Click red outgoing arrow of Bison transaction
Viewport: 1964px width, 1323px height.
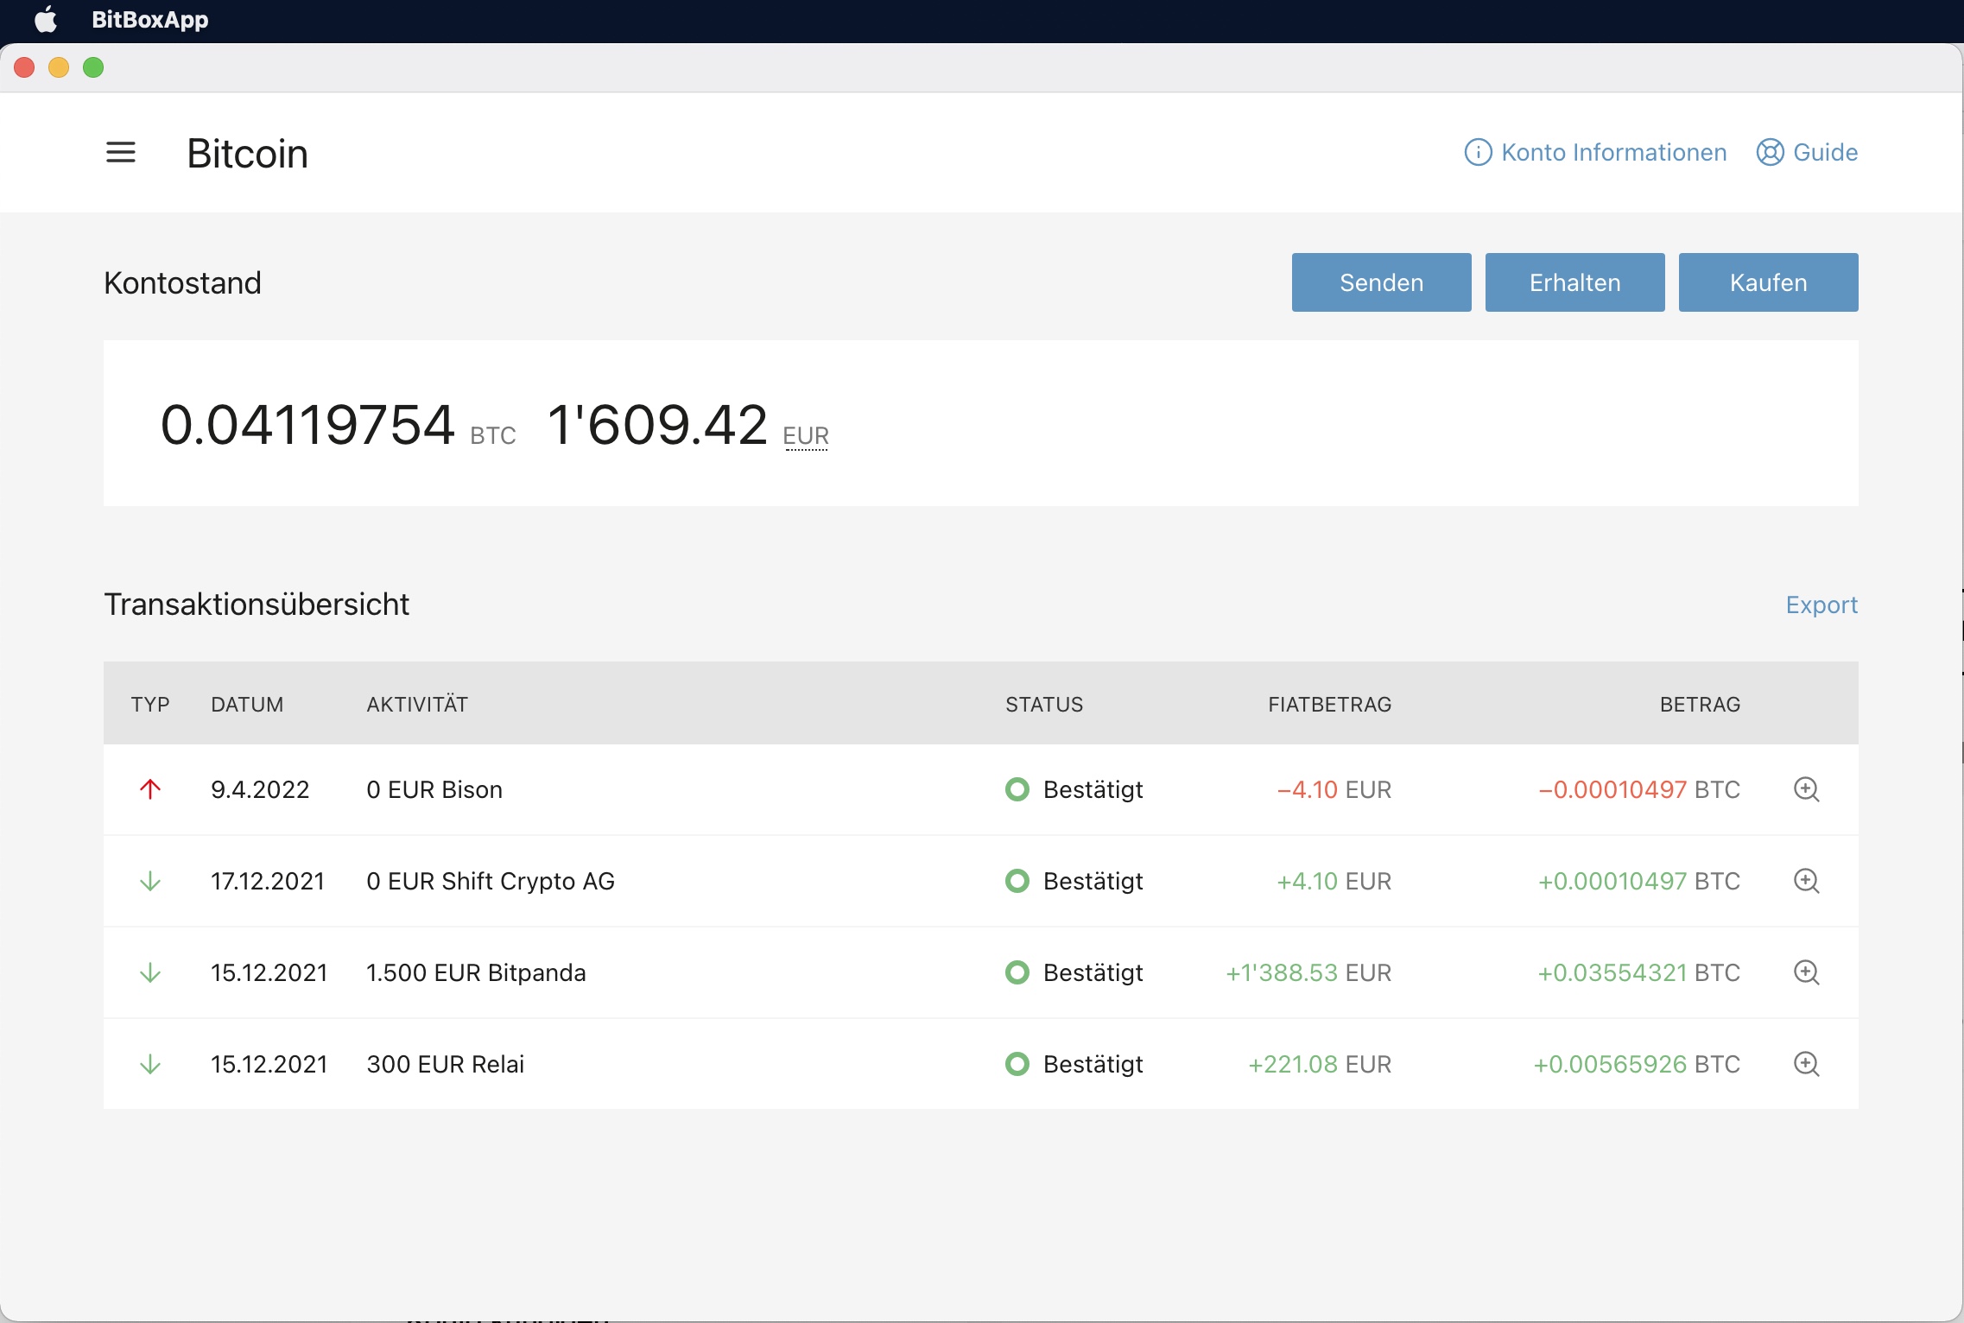pyautogui.click(x=150, y=789)
